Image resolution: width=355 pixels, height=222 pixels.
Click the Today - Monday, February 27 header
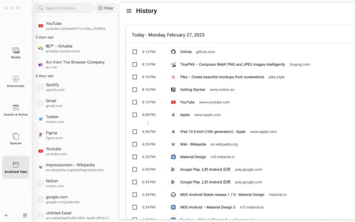point(168,35)
